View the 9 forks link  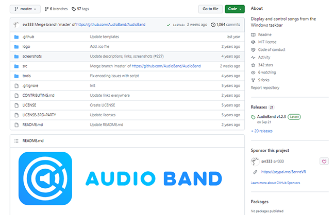pos(264,80)
